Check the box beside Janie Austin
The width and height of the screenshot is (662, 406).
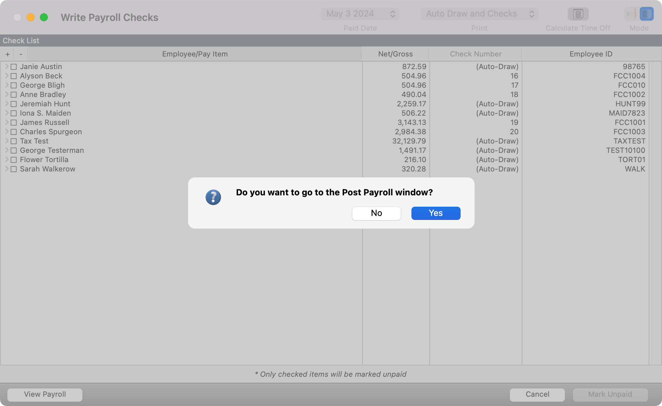coord(14,67)
